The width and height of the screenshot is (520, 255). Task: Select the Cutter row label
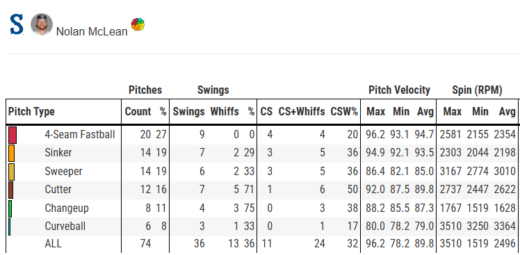pos(58,190)
